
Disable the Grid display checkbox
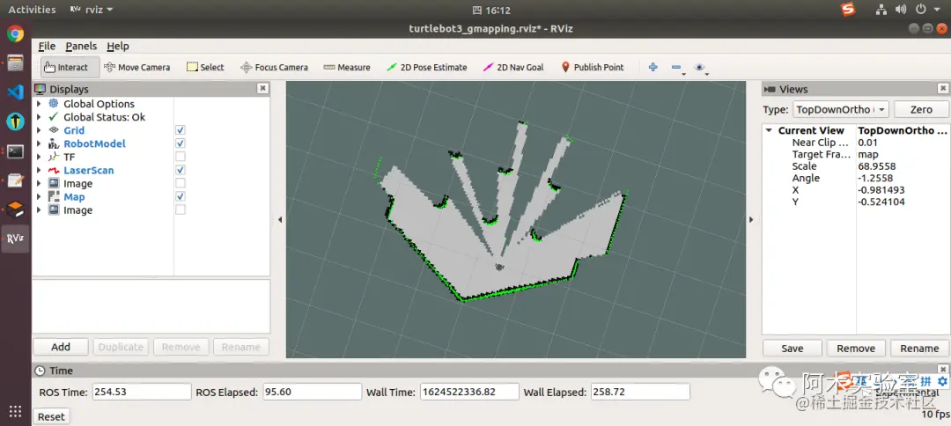click(x=181, y=130)
